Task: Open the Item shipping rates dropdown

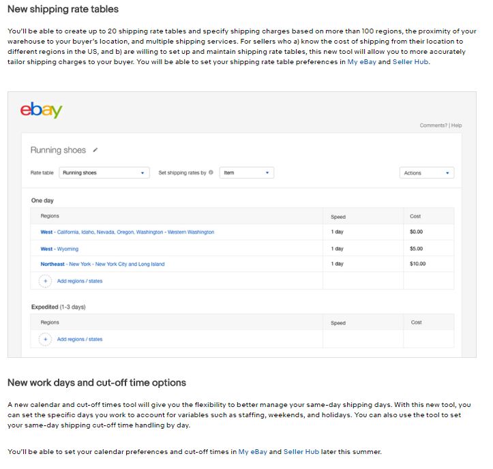Action: [x=247, y=172]
